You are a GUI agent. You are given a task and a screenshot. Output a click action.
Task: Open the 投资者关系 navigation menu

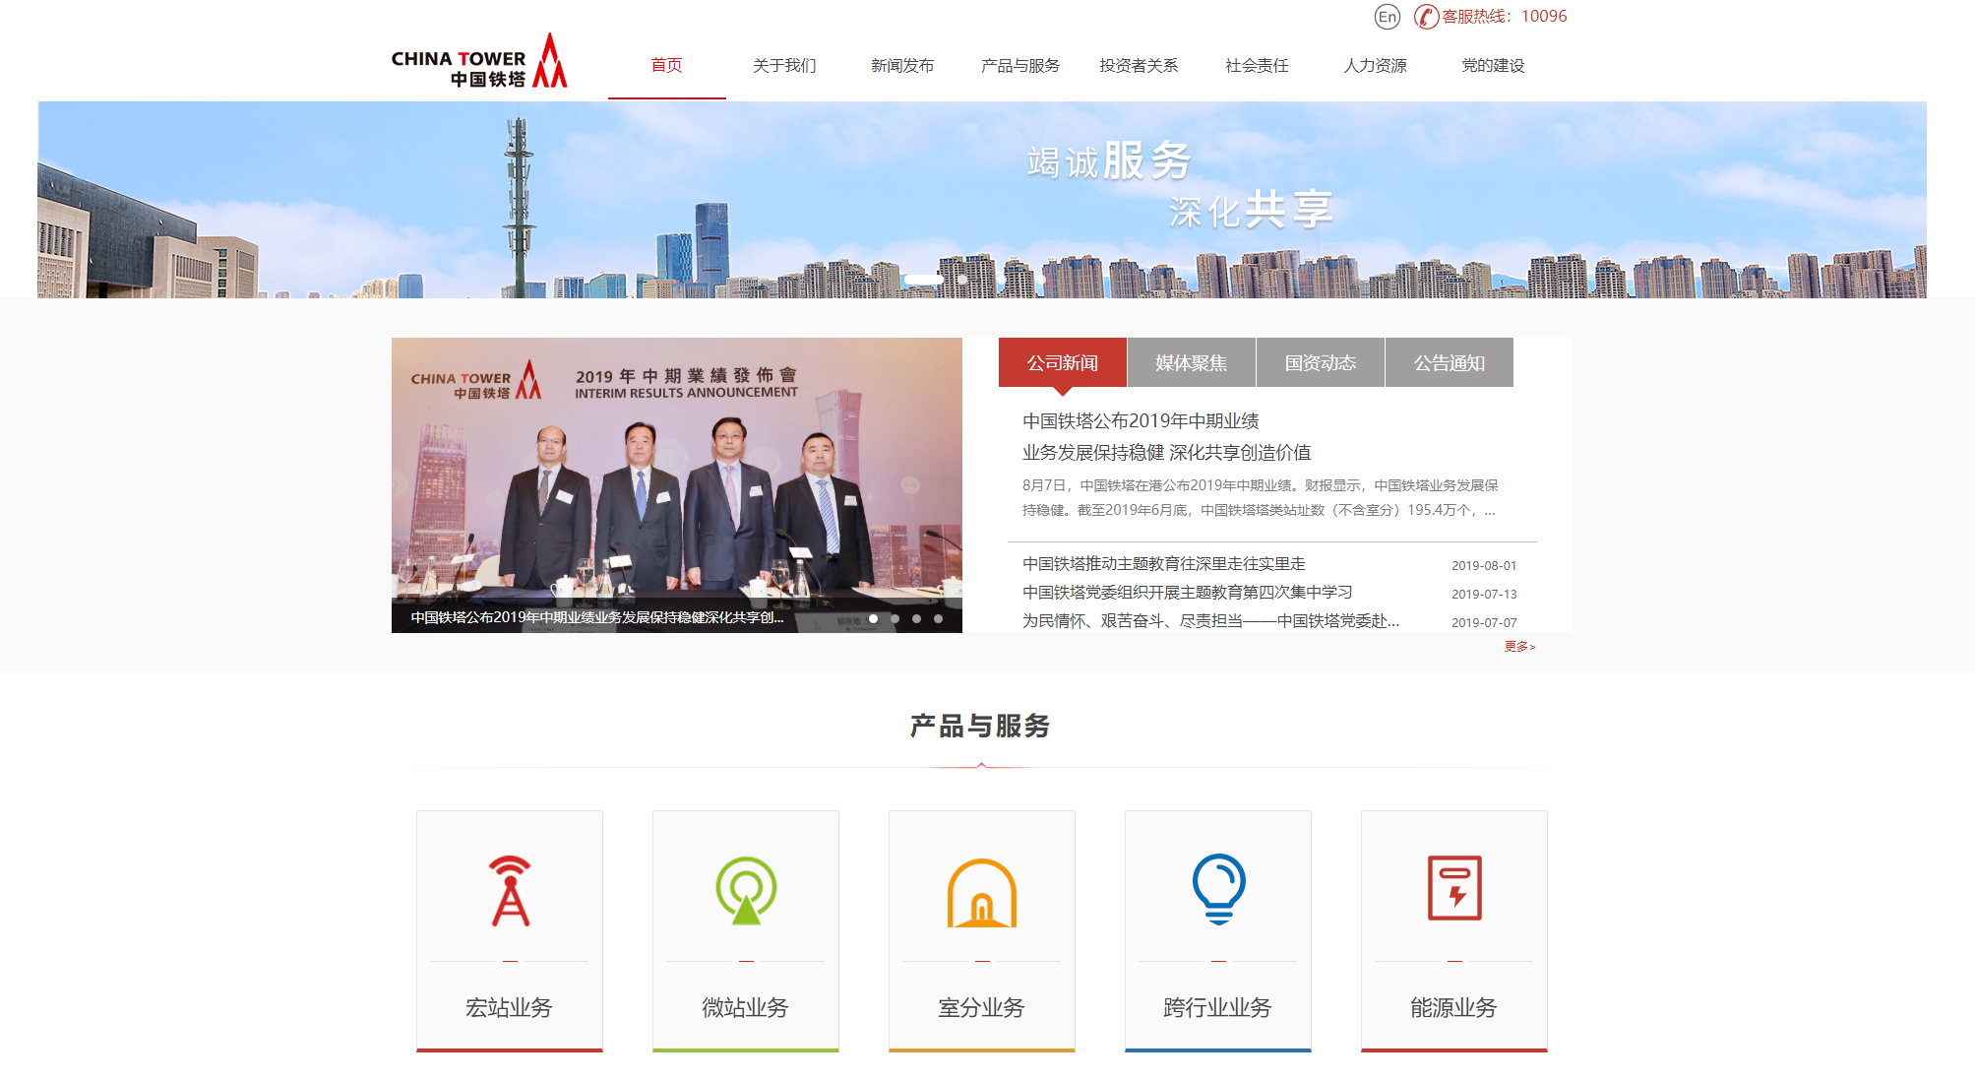(1139, 66)
